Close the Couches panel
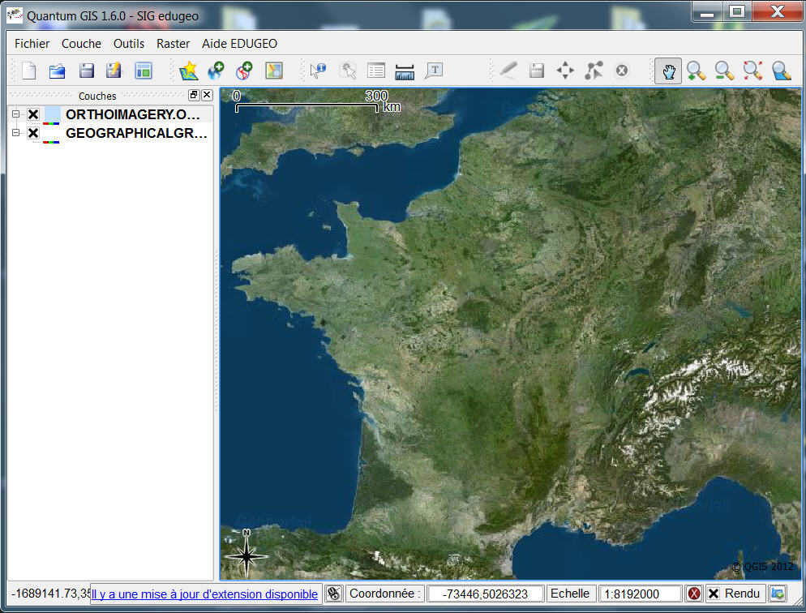Viewport: 806px width, 613px height. tap(207, 95)
